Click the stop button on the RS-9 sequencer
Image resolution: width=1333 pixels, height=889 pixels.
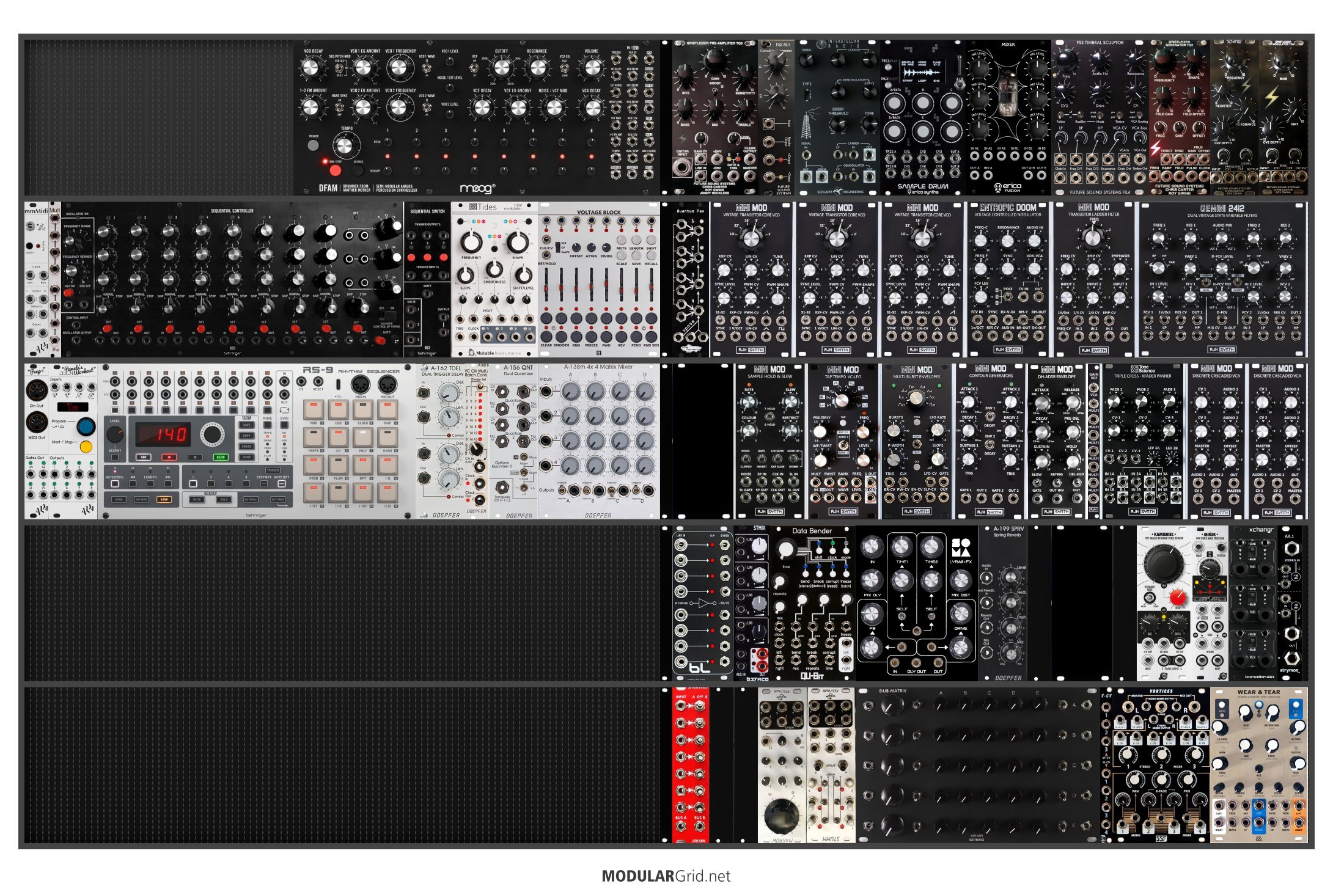click(x=195, y=457)
